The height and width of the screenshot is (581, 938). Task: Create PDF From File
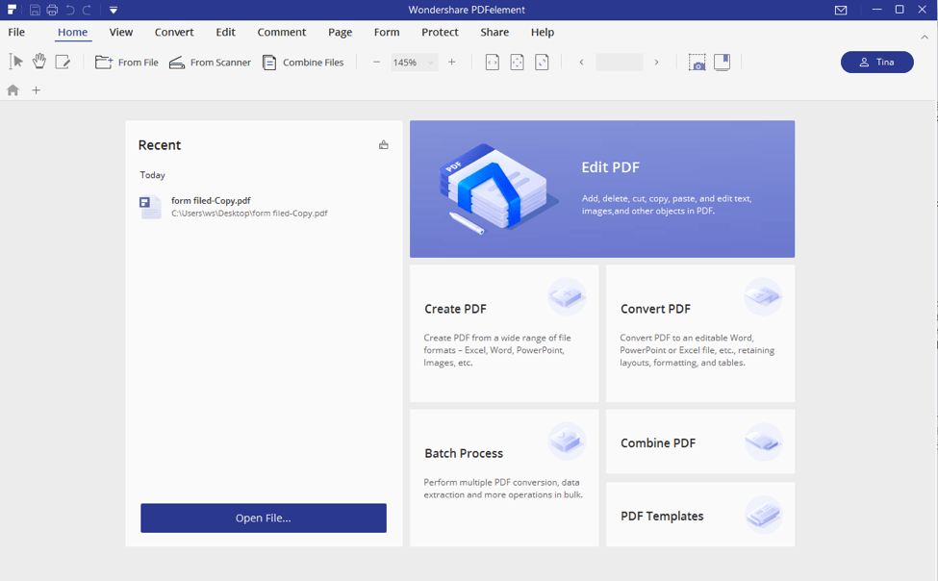pyautogui.click(x=127, y=63)
